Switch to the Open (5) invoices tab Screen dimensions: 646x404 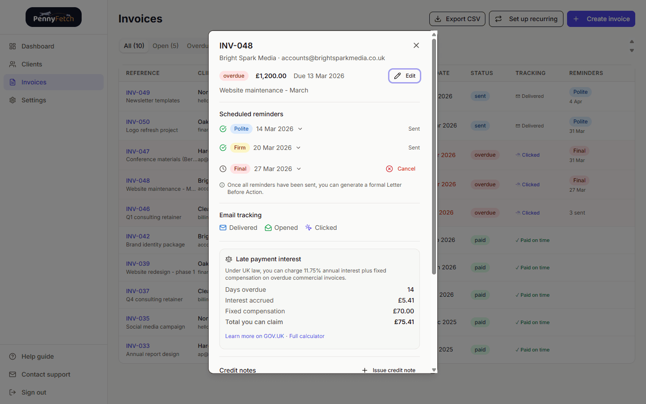(165, 45)
